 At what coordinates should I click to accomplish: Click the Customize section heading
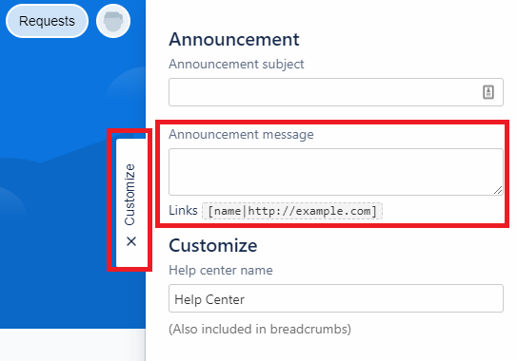(213, 245)
